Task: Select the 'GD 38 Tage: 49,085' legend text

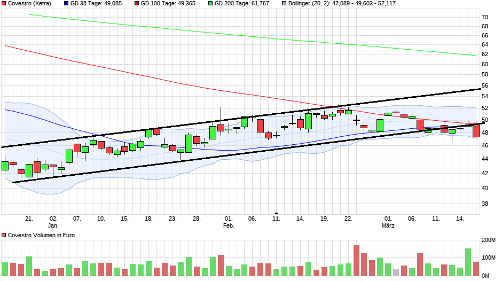Action: pyautogui.click(x=96, y=4)
